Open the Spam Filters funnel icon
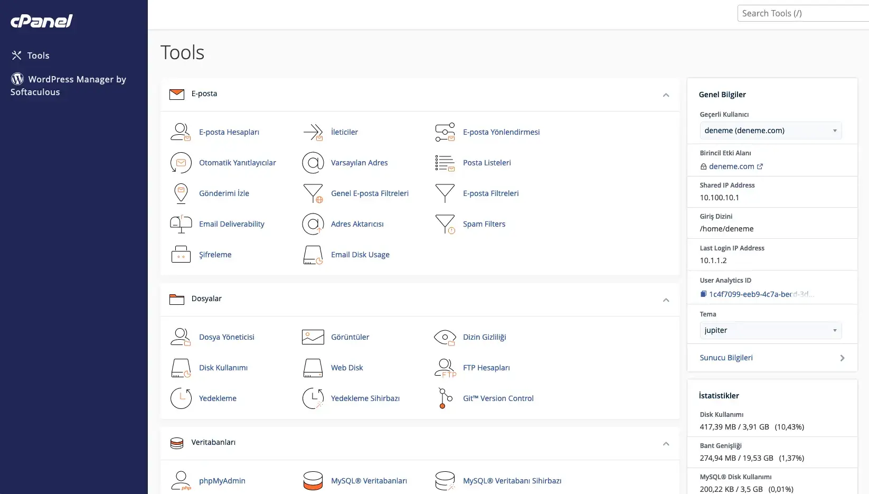The image size is (869, 494). coord(445,224)
